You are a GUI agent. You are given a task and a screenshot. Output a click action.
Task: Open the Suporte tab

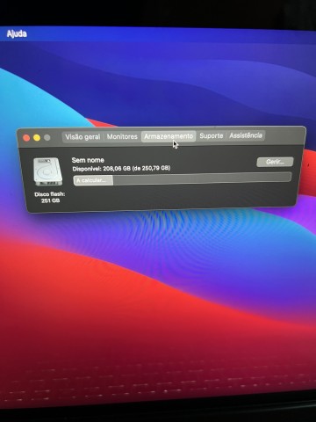212,135
